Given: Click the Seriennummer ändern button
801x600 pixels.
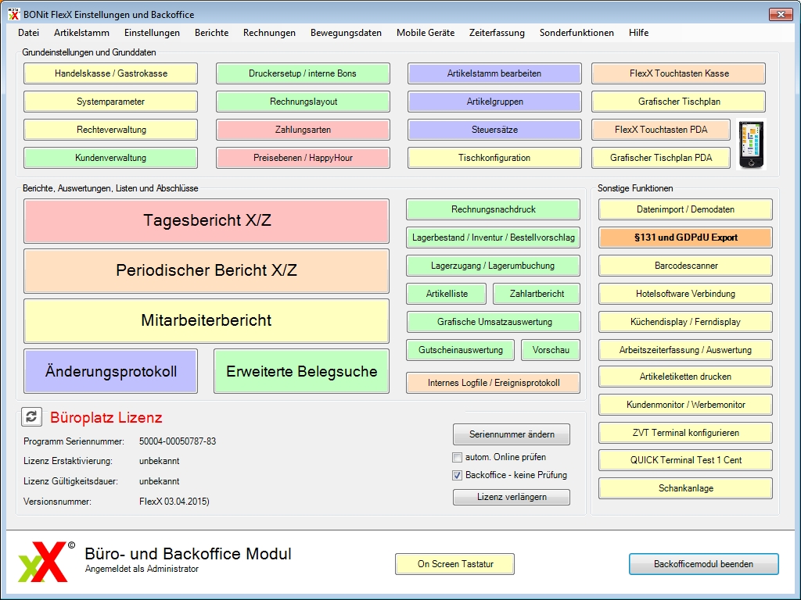Looking at the screenshot, I should (512, 434).
